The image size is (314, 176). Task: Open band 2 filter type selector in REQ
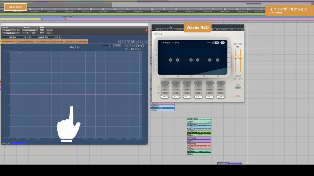[176, 97]
